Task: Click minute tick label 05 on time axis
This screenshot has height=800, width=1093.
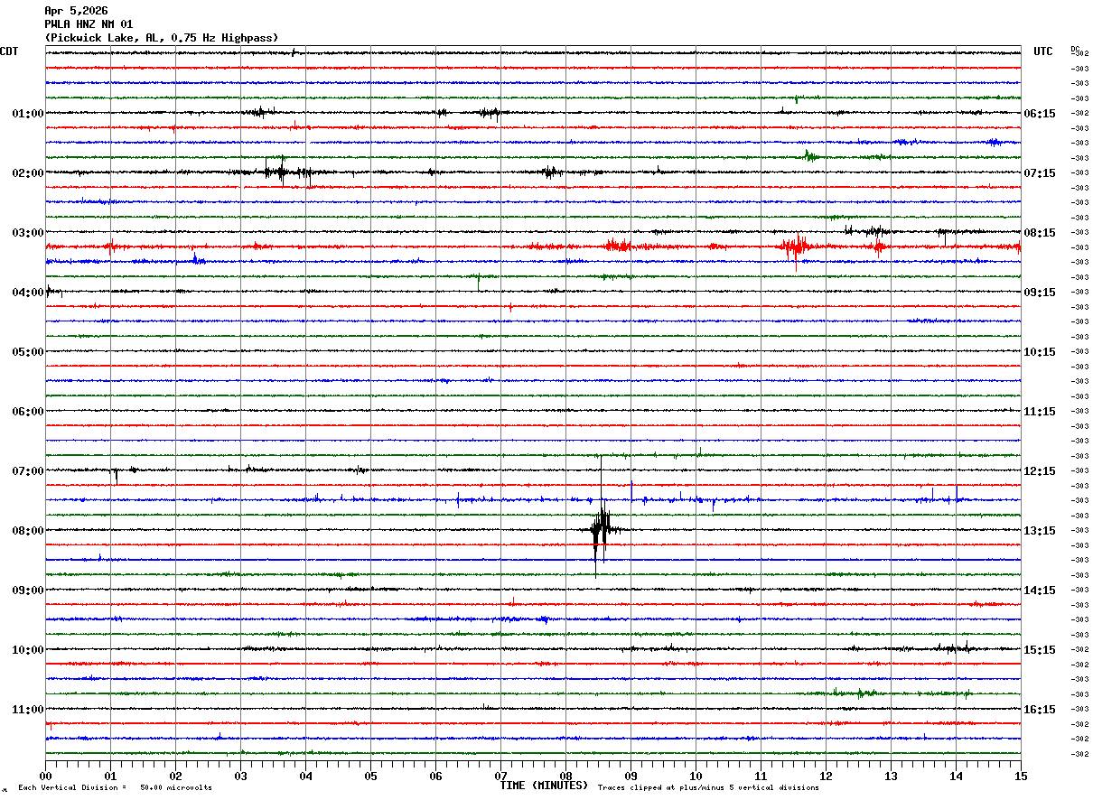Action: pos(370,776)
